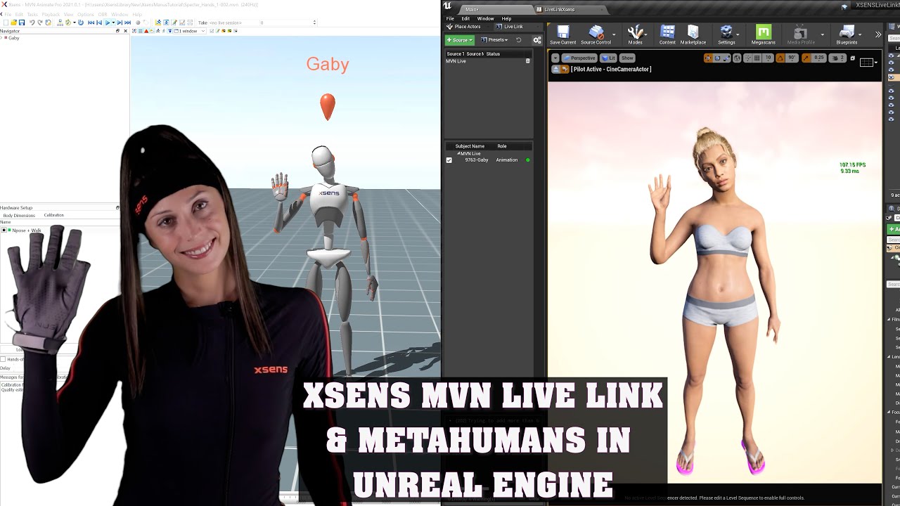Viewport: 900px width, 506px height.
Task: Open the Body Dimensions tab
Action: pos(19,215)
